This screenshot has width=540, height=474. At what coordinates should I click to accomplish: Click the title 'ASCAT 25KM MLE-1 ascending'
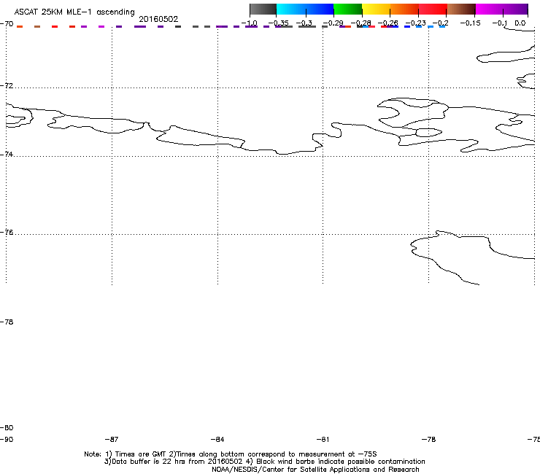click(74, 12)
